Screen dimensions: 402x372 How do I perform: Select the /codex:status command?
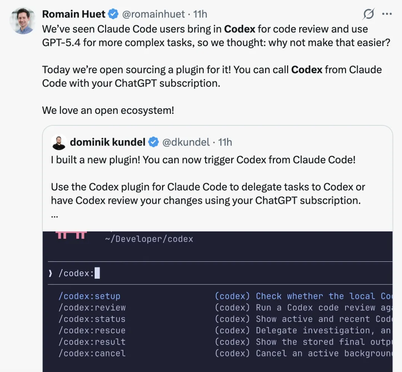pos(92,319)
